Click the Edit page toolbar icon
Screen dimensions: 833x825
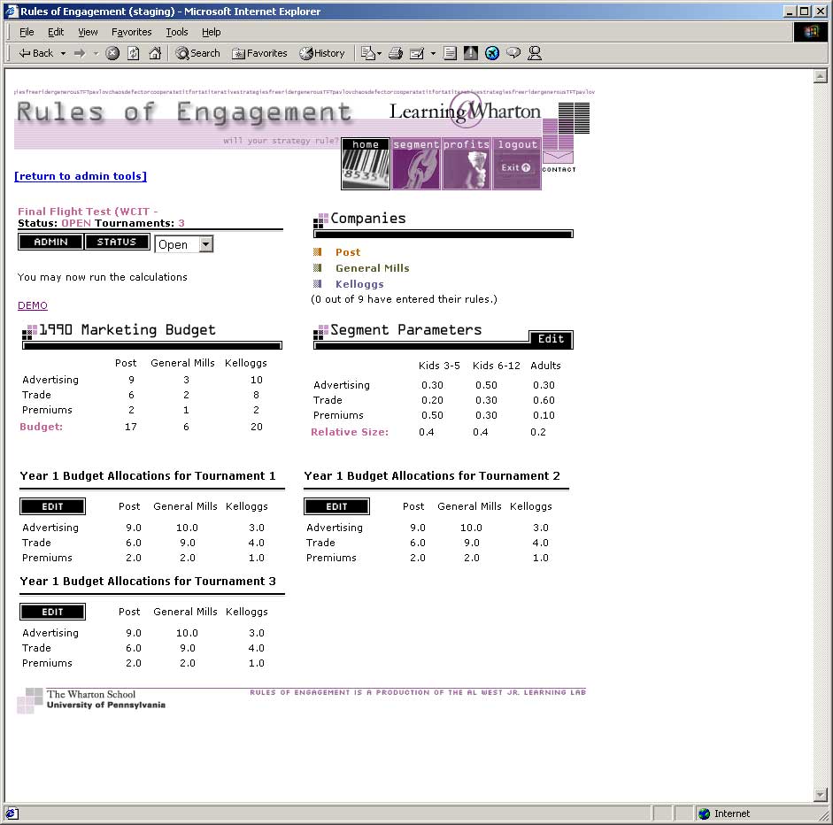click(417, 53)
